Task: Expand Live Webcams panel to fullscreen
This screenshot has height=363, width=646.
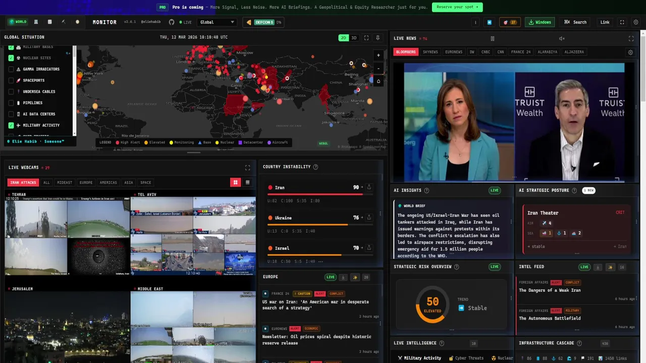Action: click(x=247, y=167)
